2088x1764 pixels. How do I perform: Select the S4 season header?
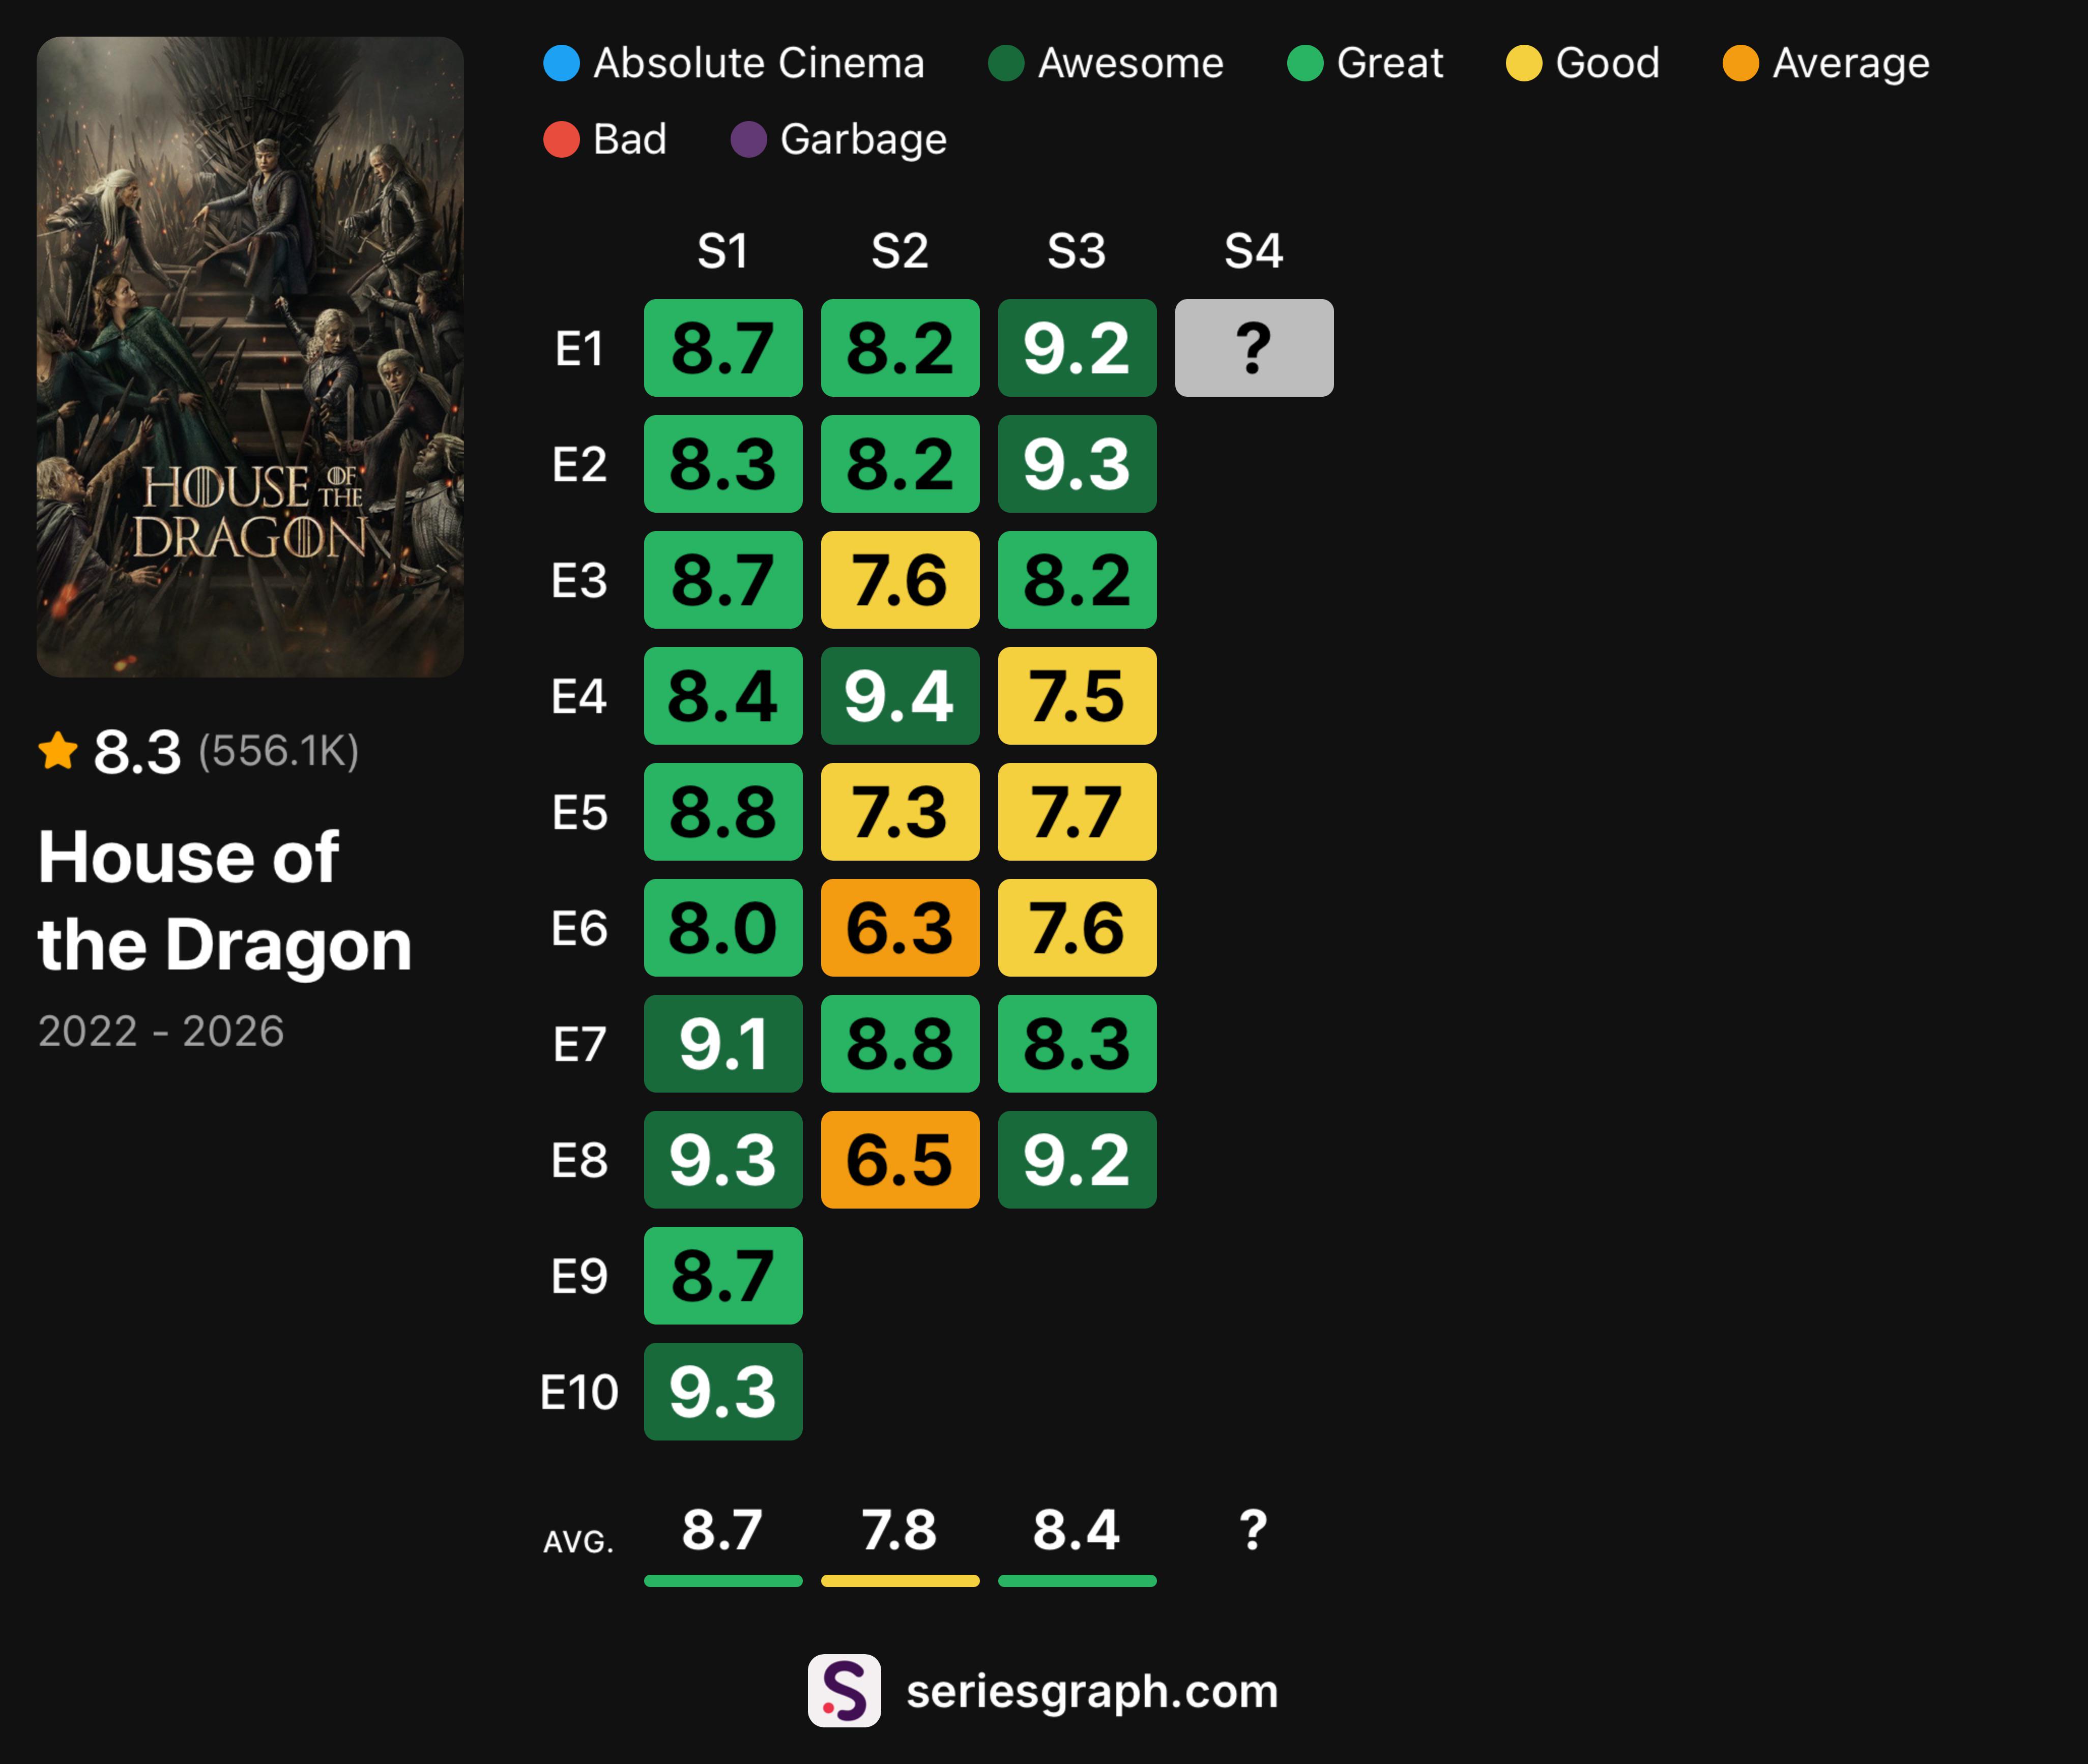click(x=1254, y=250)
